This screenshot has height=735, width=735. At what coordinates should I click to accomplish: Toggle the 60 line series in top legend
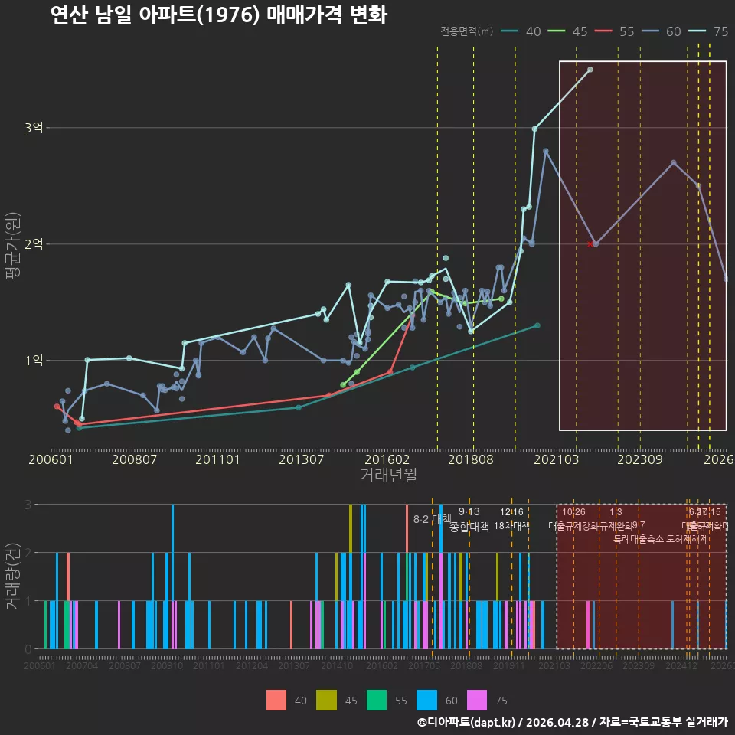tap(661, 31)
